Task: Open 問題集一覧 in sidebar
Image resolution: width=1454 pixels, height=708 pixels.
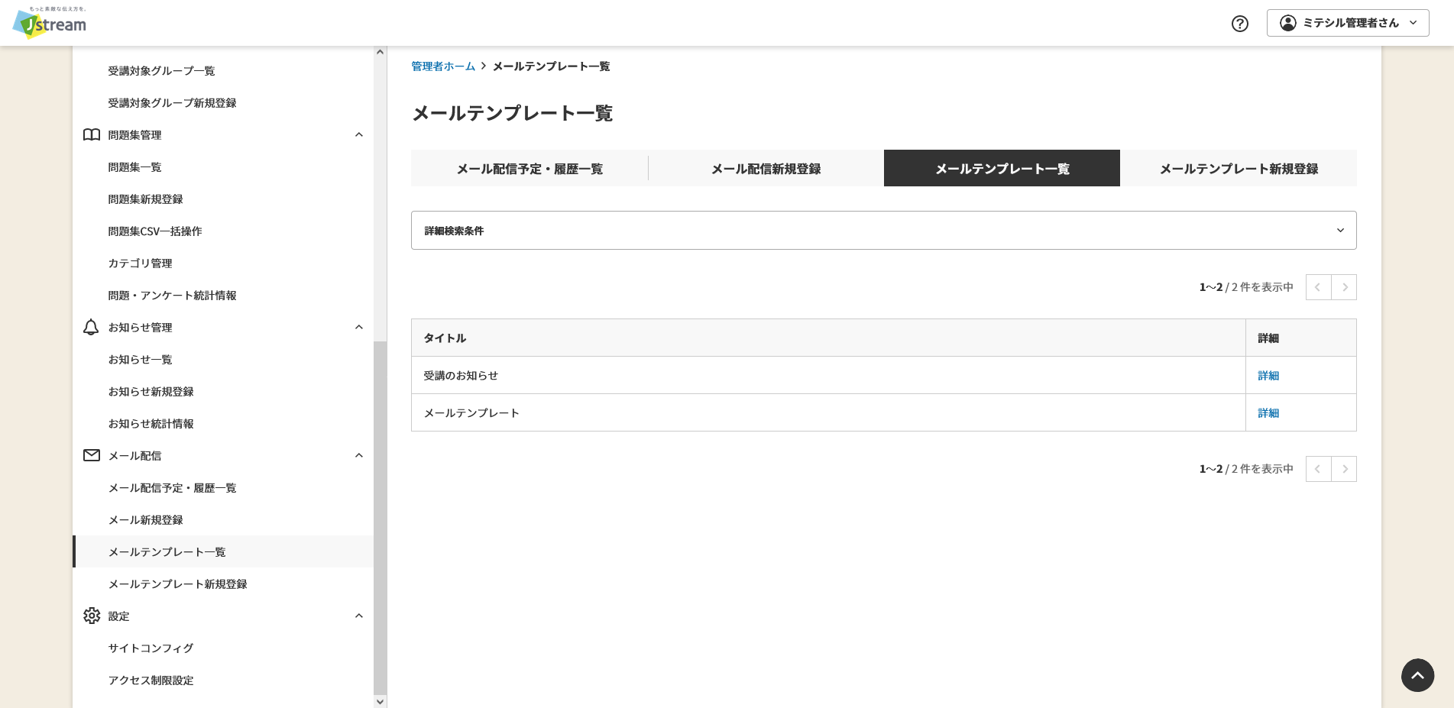Action: click(x=134, y=167)
